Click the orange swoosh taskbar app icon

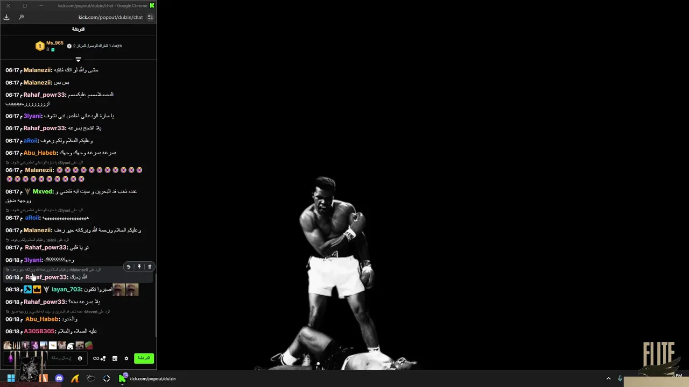[x=75, y=378]
